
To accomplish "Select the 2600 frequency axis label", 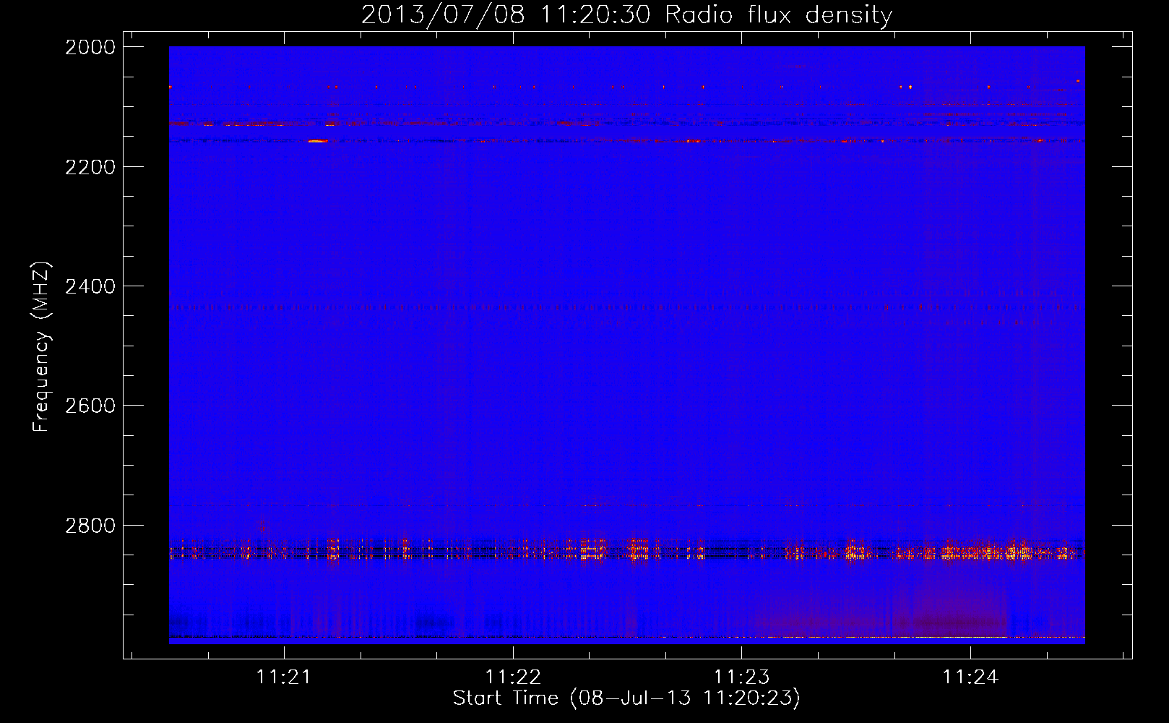I will click(x=90, y=406).
